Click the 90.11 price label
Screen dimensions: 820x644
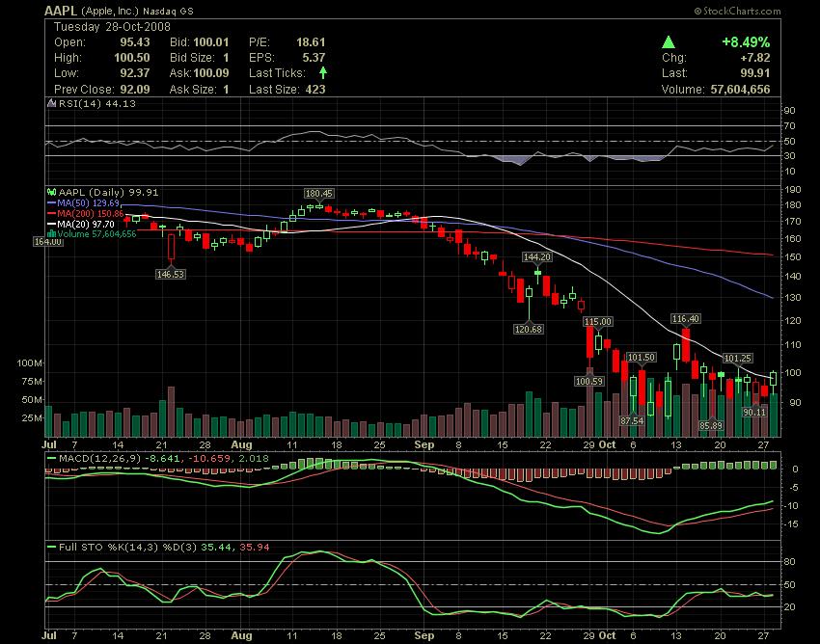click(754, 412)
